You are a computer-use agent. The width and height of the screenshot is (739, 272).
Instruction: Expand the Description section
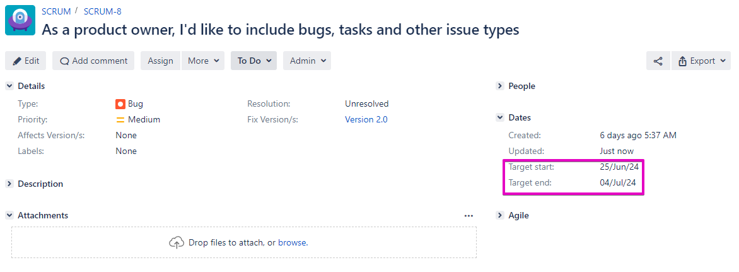[x=9, y=184]
